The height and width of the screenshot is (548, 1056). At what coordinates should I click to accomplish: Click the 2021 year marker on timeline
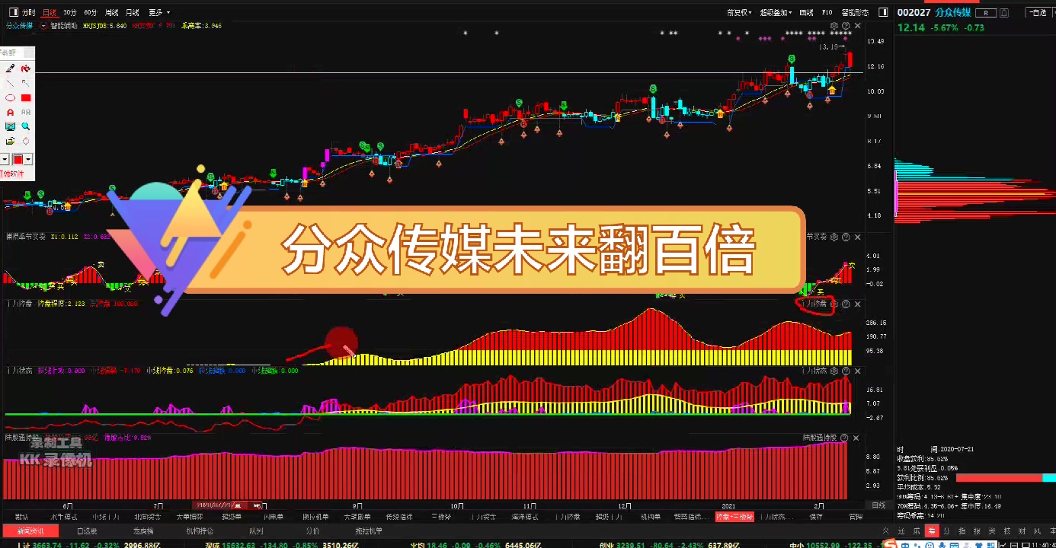tap(729, 505)
